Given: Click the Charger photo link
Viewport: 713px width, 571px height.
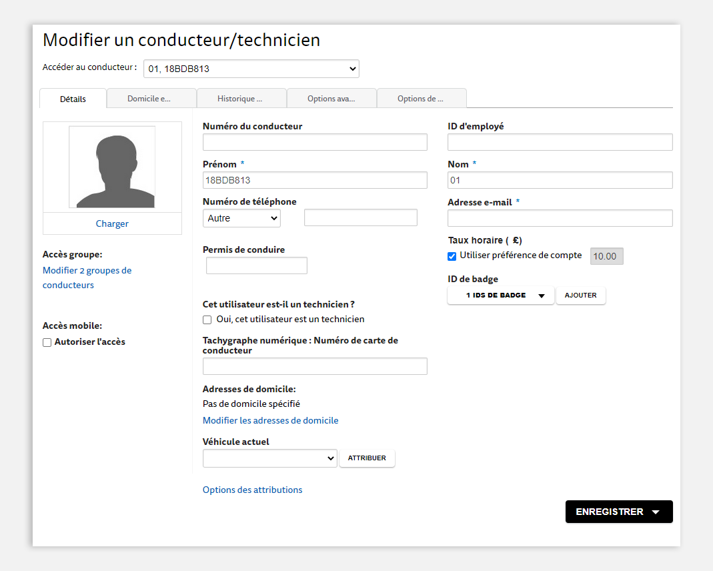Looking at the screenshot, I should (112, 223).
